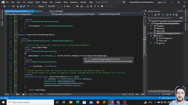Expand Form1.Designer.cs node
The height and width of the screenshot is (105, 188).
click(153, 38)
